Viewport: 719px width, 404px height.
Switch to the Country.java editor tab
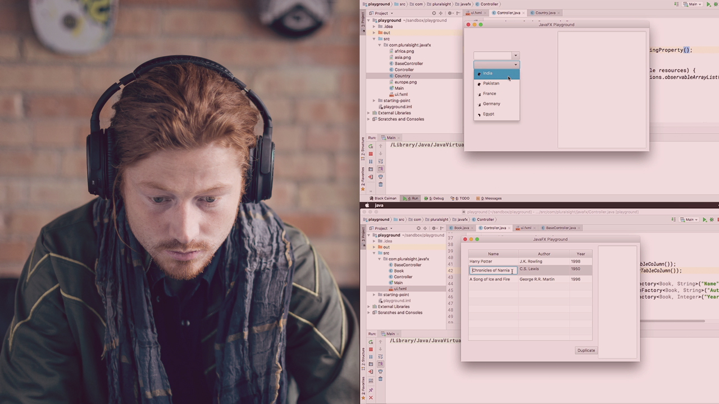click(x=545, y=13)
